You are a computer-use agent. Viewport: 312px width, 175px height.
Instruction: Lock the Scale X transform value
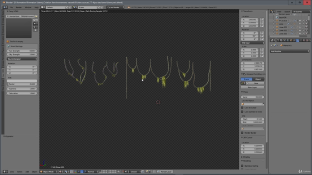(262, 50)
